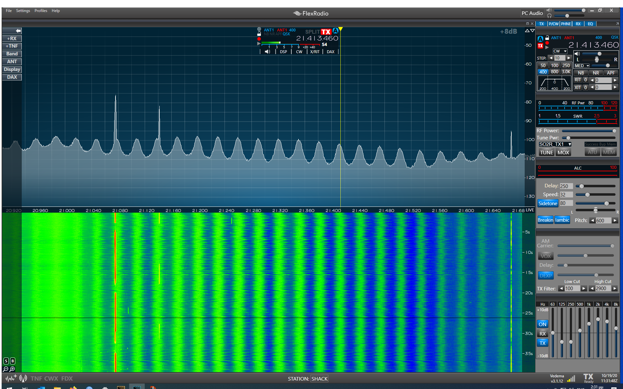Open the File menu
The image size is (623, 389).
(9, 11)
